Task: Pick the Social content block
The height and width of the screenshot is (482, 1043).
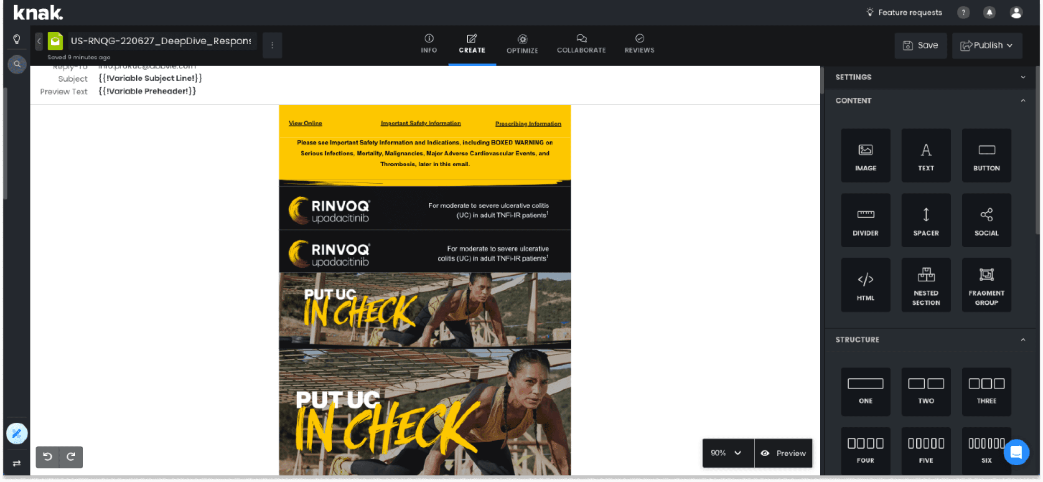Action: pyautogui.click(x=986, y=220)
